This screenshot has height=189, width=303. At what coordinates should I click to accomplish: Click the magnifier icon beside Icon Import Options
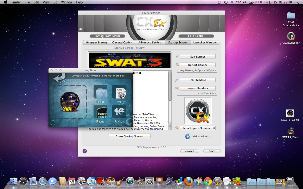tap(177, 128)
